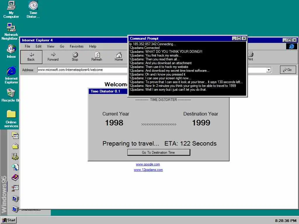Click Go To Destination Time button
Viewport: 299px width, 224px height.
[159, 152]
